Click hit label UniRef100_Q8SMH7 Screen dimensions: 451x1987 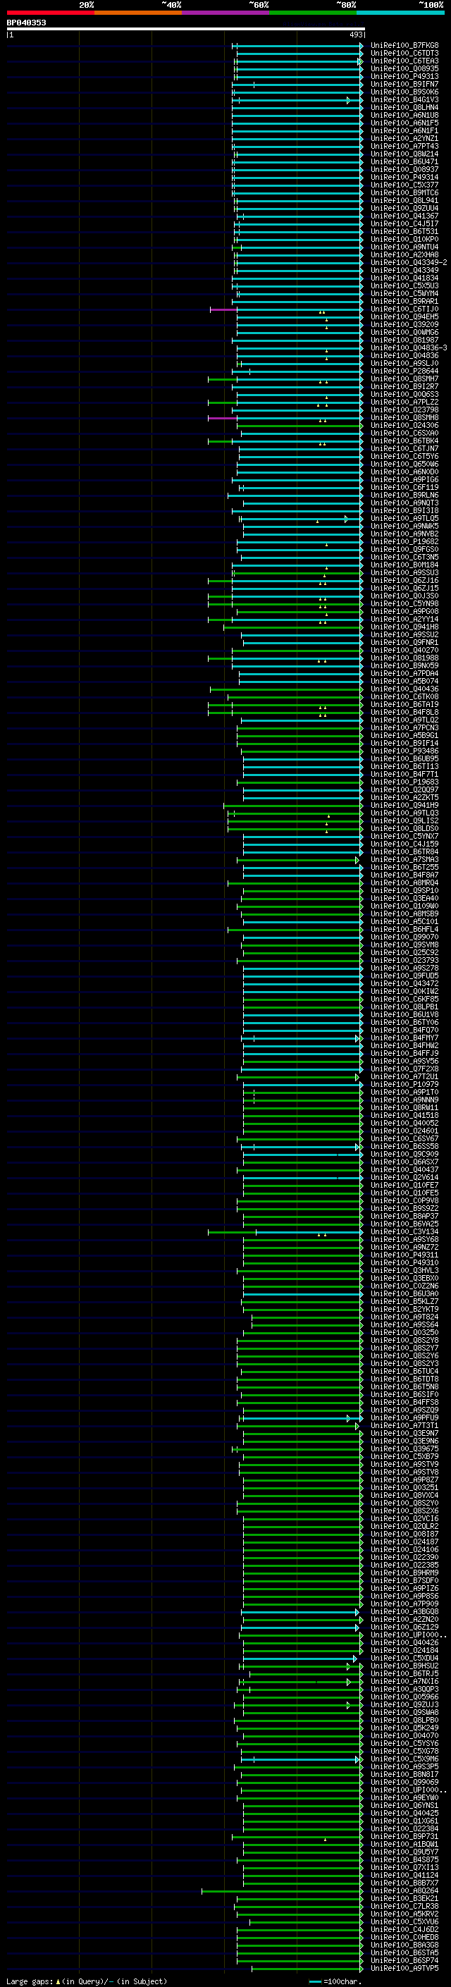pyautogui.click(x=404, y=379)
